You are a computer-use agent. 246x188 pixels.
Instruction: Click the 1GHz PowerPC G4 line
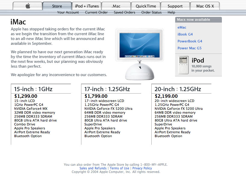(29, 105)
